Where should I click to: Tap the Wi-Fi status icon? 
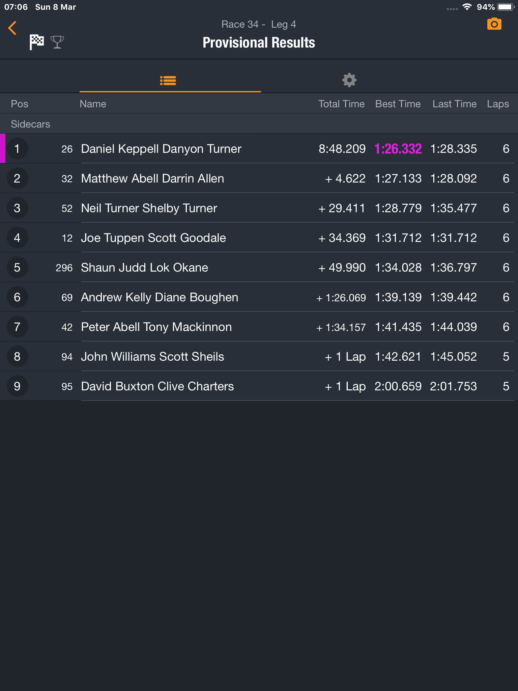click(x=467, y=7)
